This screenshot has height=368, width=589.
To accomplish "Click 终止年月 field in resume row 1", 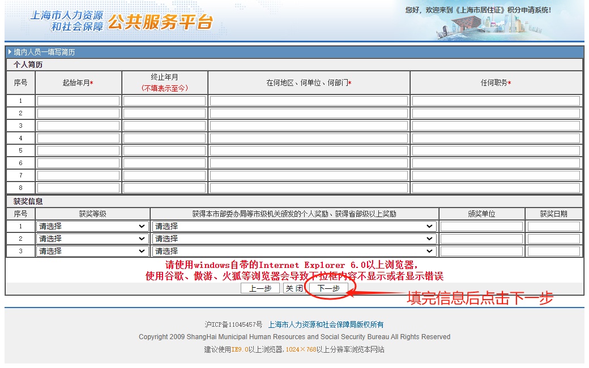I will [165, 101].
